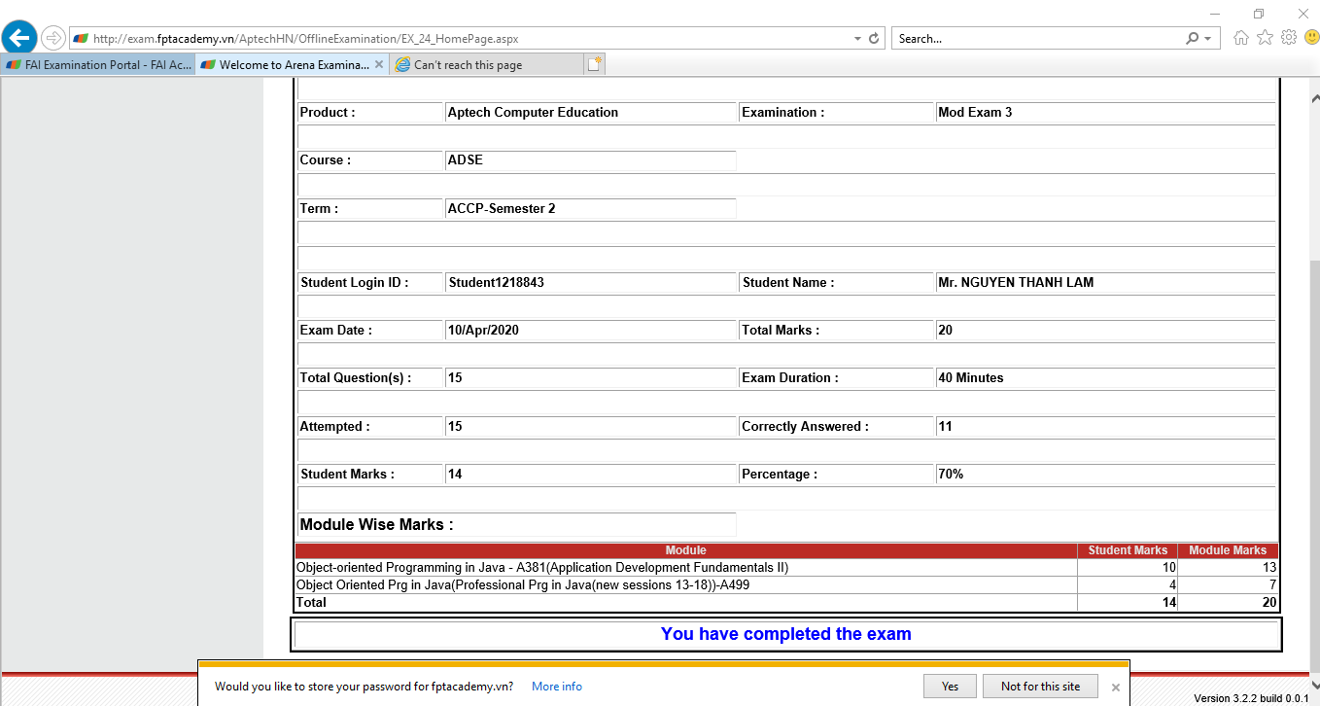Minimize the browser window
The width and height of the screenshot is (1320, 706).
tap(1215, 14)
